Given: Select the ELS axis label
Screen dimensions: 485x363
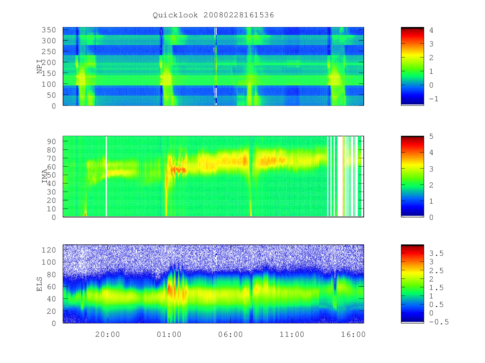Looking at the screenshot, I should tap(40, 284).
